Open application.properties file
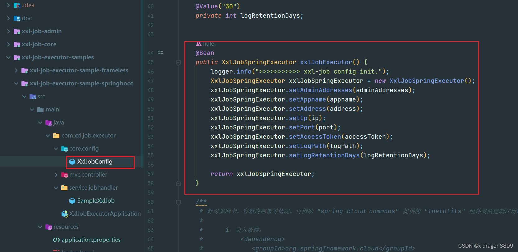The width and height of the screenshot is (518, 252). [91, 240]
